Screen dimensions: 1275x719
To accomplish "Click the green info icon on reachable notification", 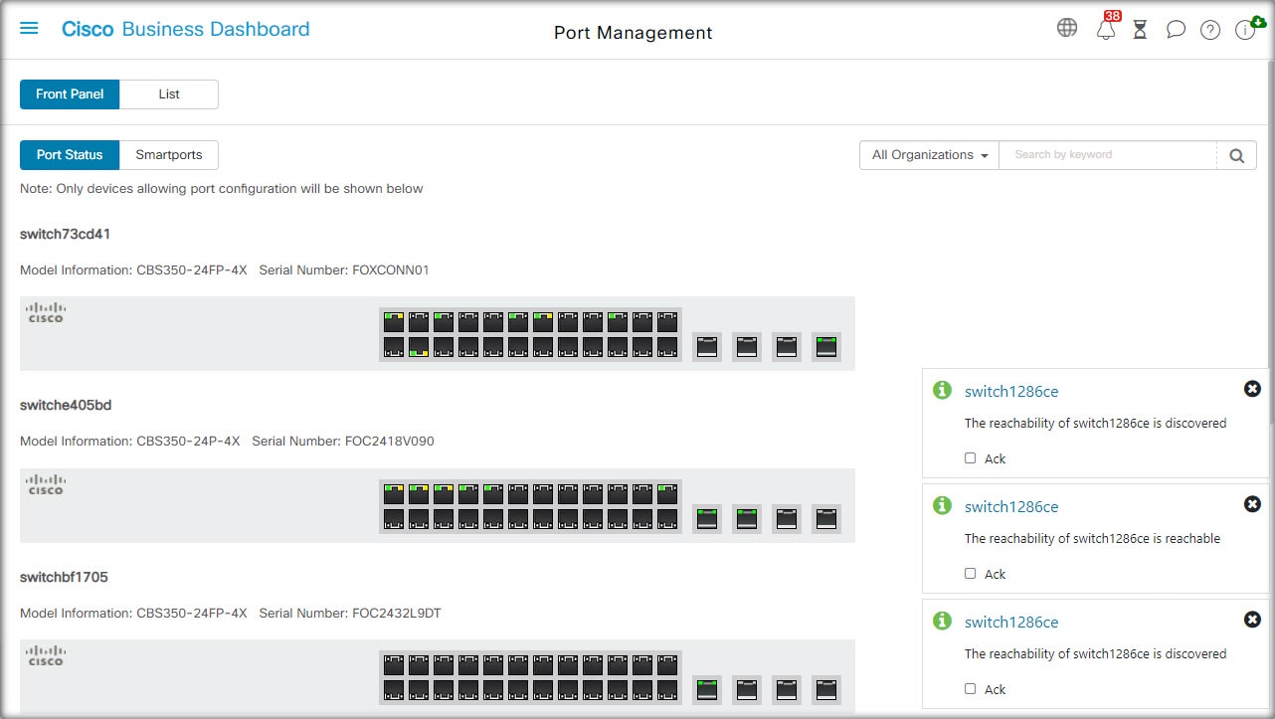I will point(942,506).
